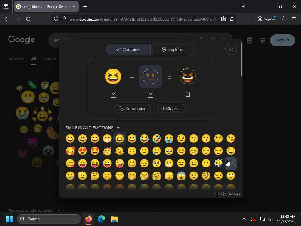Switch to the Explore tab

point(173,49)
